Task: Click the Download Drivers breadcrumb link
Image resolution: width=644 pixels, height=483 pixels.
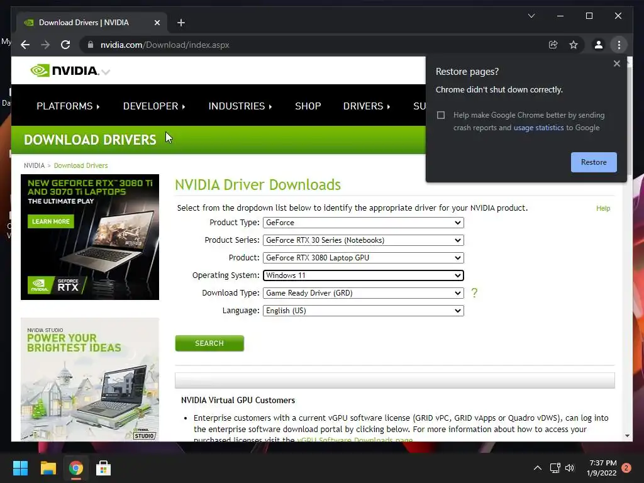Action: pos(81,165)
